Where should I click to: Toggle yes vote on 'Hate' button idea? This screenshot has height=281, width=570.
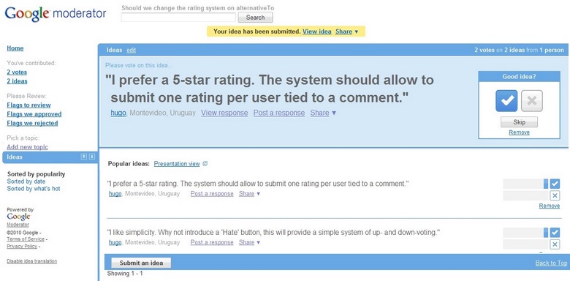[555, 232]
